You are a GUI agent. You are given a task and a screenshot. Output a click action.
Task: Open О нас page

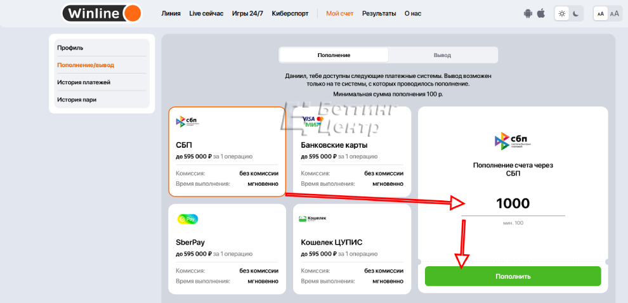coord(413,13)
